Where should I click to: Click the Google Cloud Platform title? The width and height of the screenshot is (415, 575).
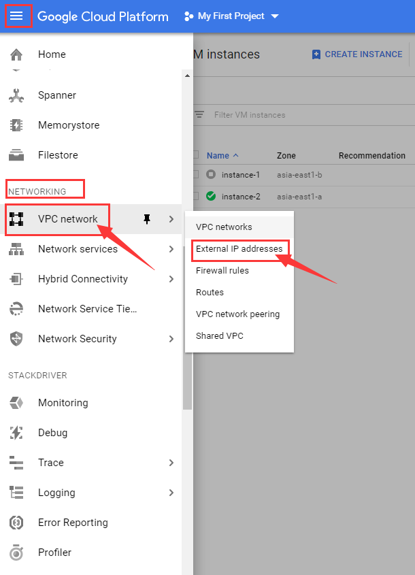pos(103,17)
